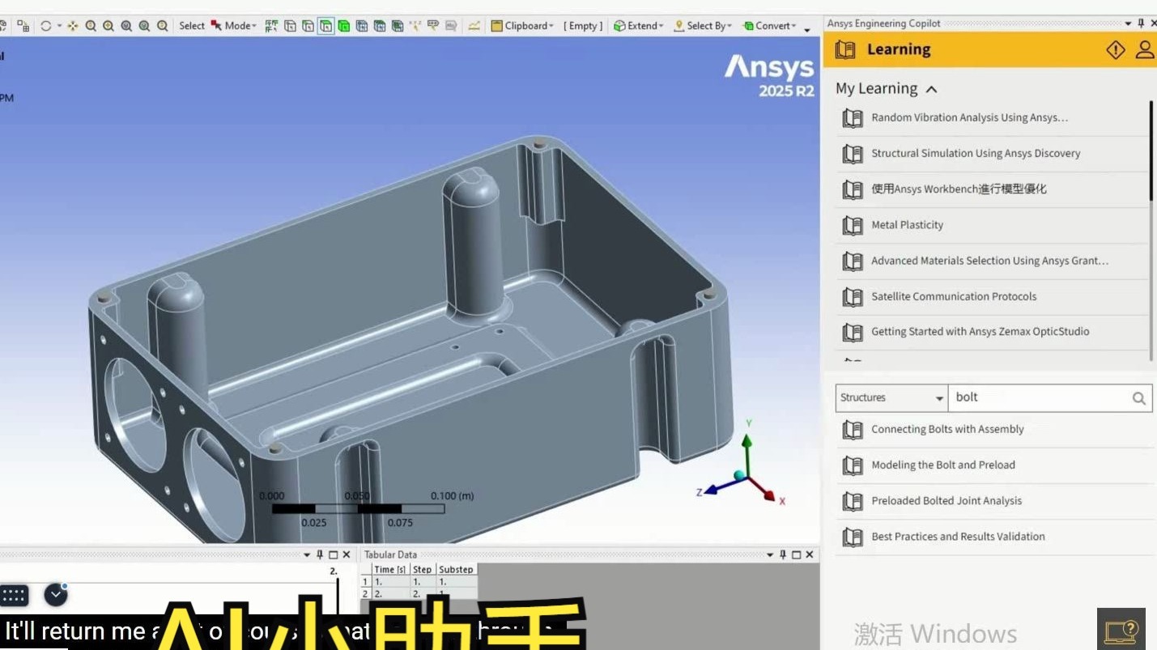
Task: Open the Structures category combo box
Action: pos(891,397)
